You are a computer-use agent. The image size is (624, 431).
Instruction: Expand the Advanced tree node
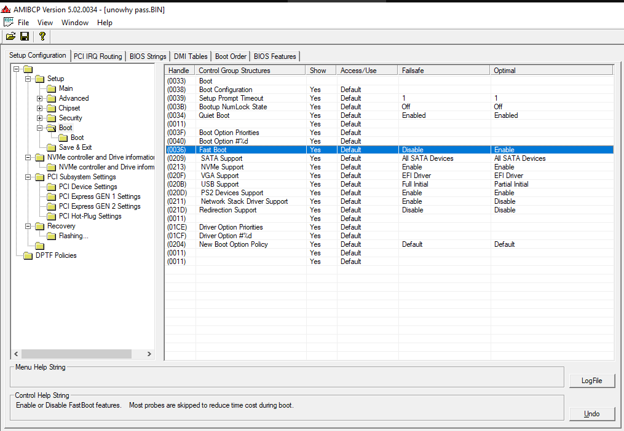point(40,98)
